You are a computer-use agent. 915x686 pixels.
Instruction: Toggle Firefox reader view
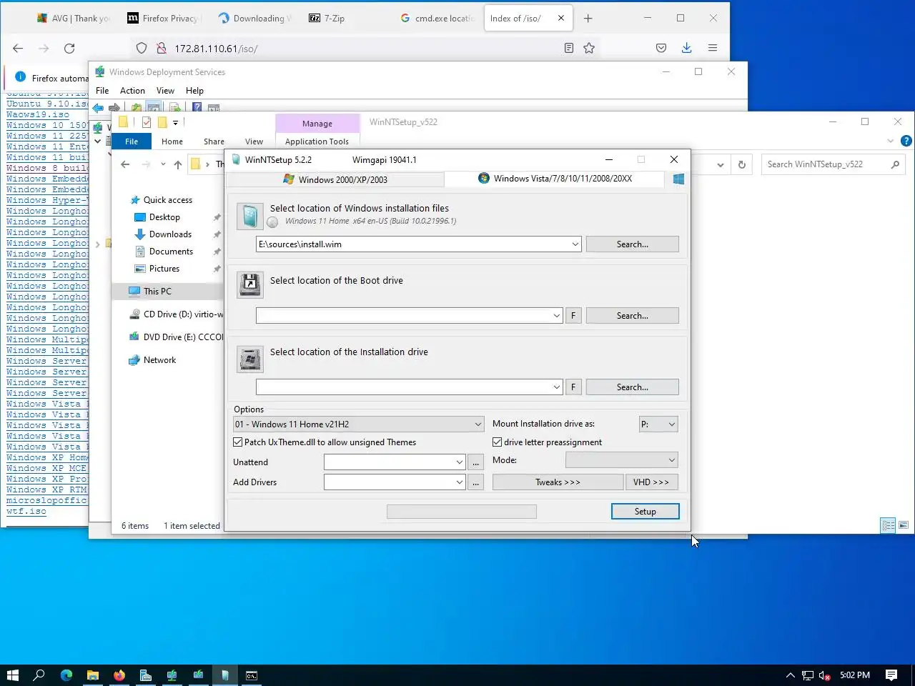coord(569,48)
